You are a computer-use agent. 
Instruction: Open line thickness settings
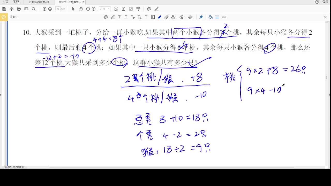(217, 17)
